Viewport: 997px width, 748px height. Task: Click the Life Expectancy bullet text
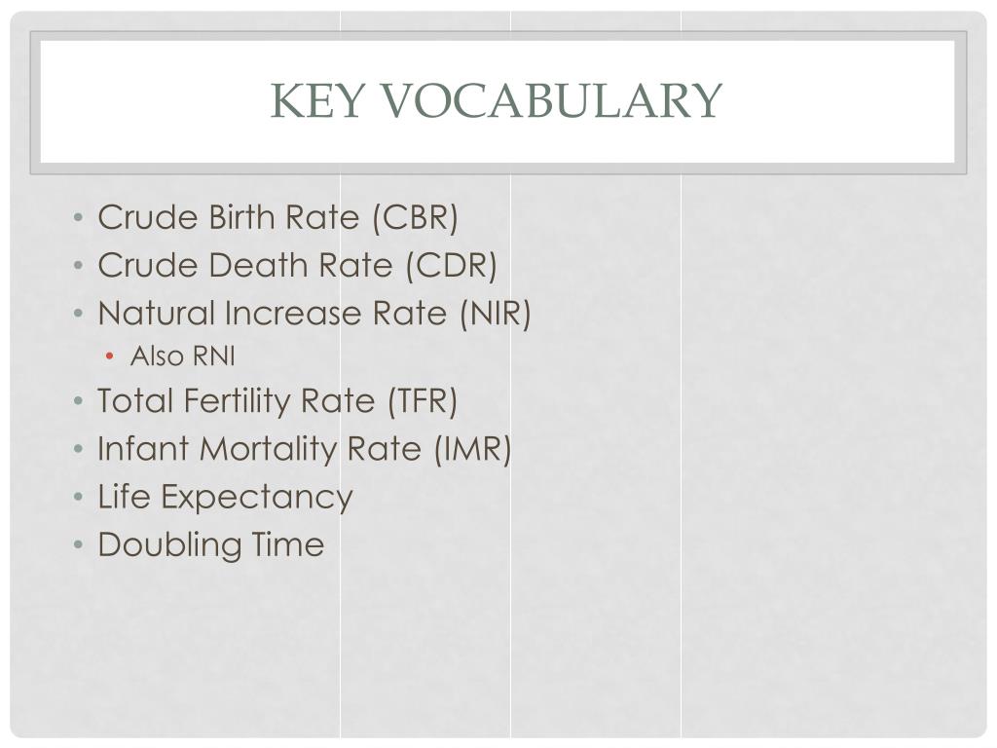225,498
